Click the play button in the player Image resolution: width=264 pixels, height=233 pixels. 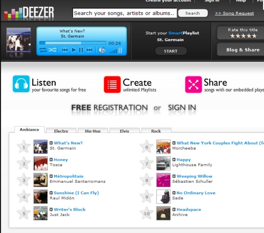(74, 50)
